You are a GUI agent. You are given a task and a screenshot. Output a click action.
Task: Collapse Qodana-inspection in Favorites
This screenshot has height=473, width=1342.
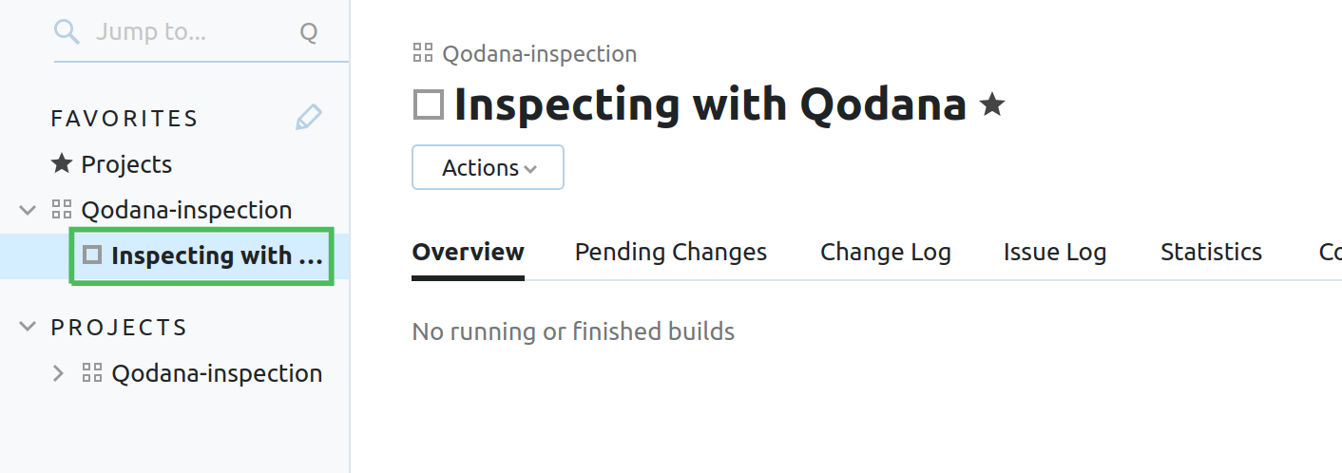pyautogui.click(x=28, y=210)
